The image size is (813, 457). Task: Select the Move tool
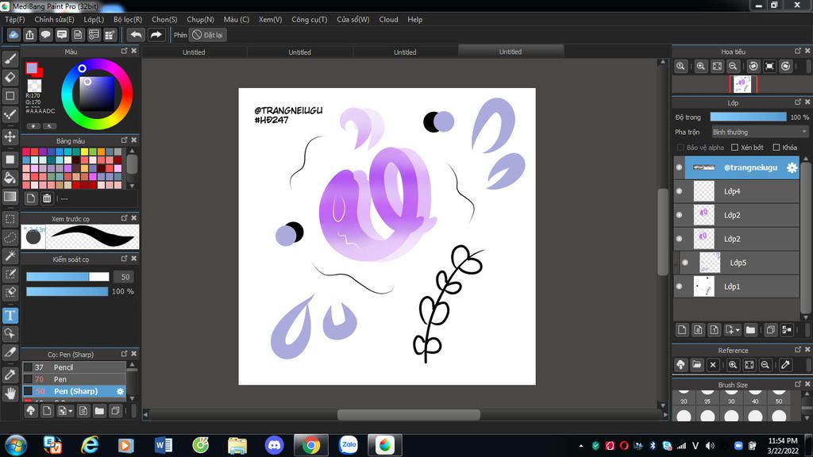pos(10,136)
